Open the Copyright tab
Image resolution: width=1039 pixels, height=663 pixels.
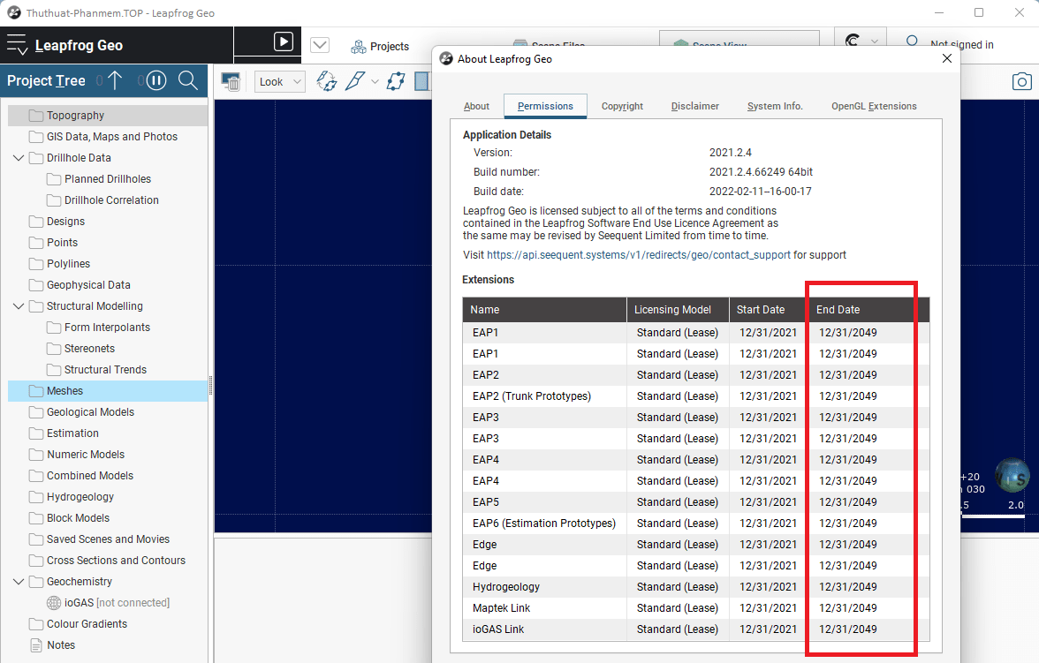point(622,106)
